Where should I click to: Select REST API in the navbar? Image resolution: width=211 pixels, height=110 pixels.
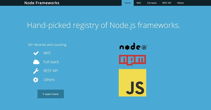[x=167, y=3]
